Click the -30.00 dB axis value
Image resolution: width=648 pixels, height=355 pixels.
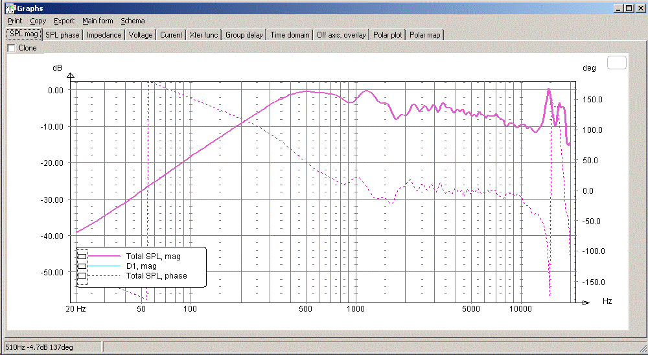coord(52,200)
